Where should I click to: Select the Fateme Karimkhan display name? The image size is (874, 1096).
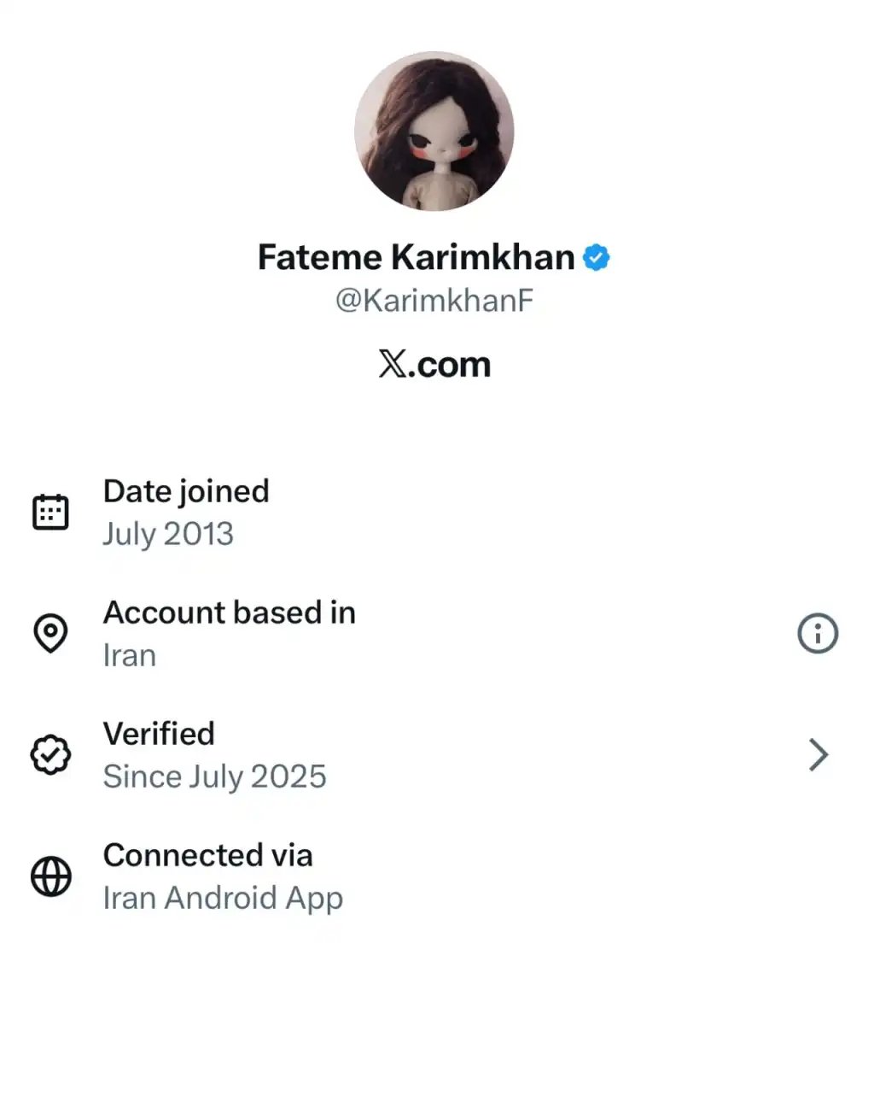point(416,257)
